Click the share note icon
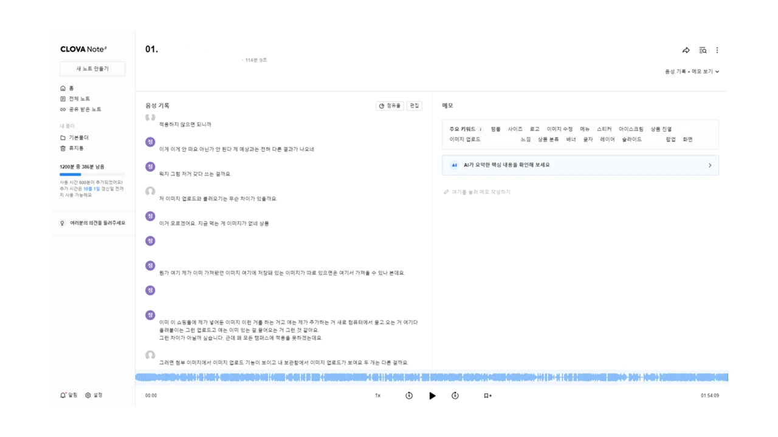This screenshot has height=437, width=778. coord(686,50)
